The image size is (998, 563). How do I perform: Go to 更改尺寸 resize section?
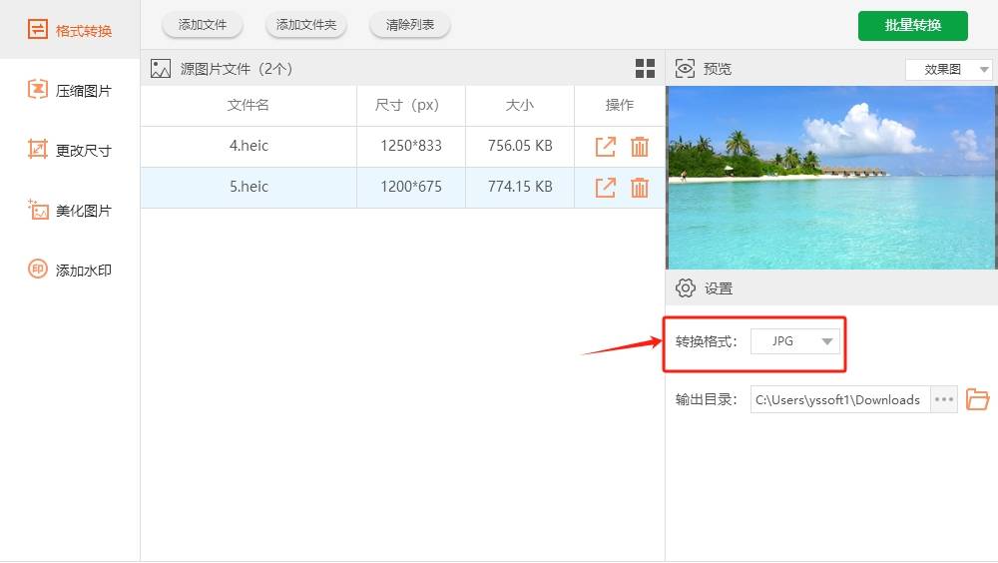[70, 151]
